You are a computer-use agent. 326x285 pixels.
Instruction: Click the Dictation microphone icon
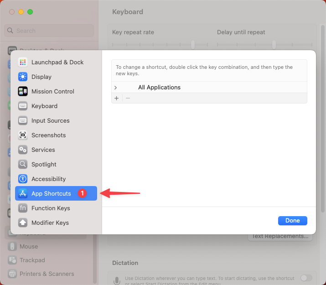117,280
